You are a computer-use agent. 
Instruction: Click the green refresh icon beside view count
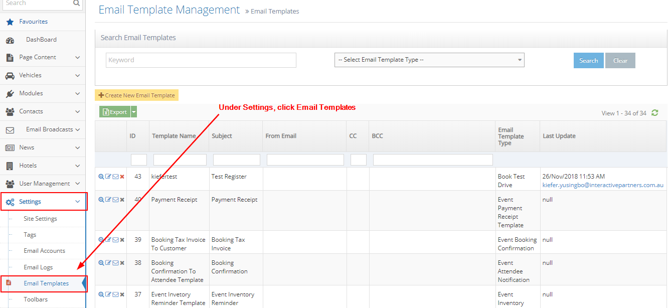coord(654,113)
